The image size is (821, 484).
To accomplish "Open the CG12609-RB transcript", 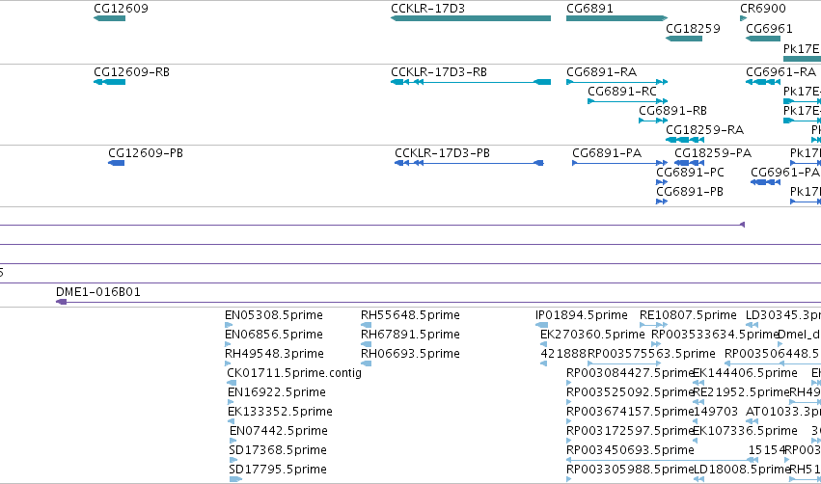I will [131, 72].
